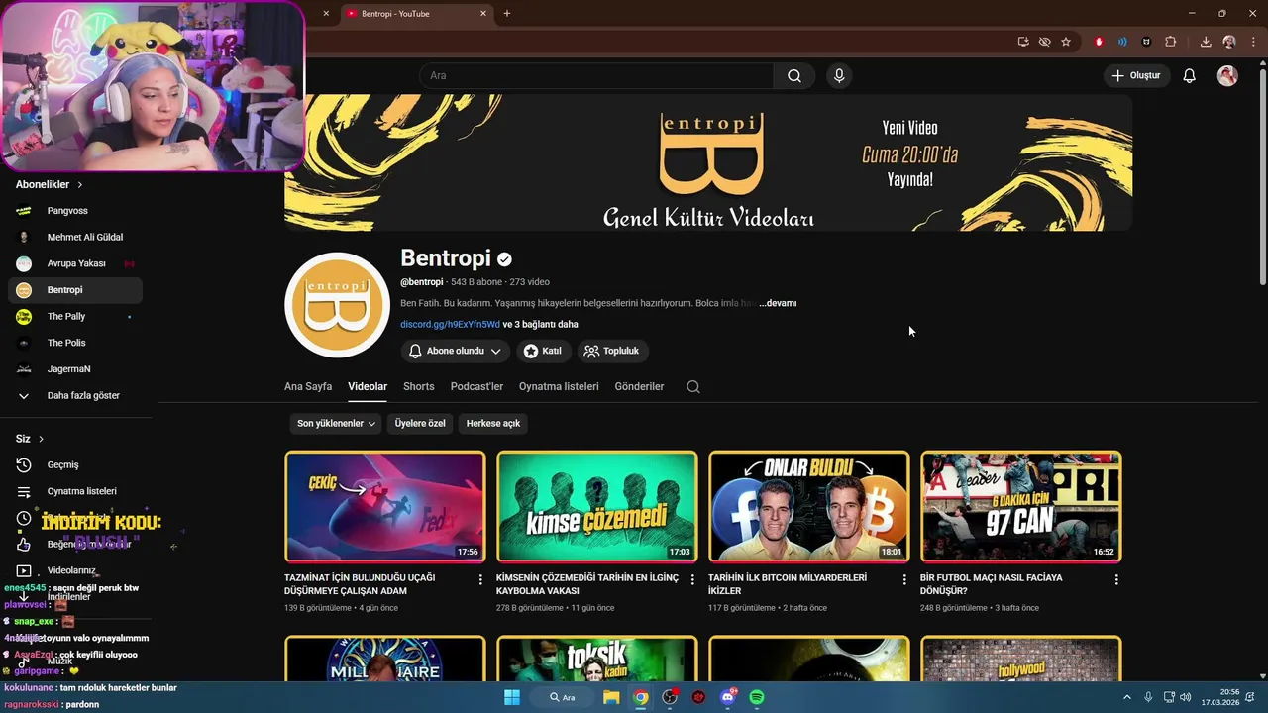This screenshot has width=1268, height=713.
Task: Open Windows Start menu
Action: (x=512, y=697)
